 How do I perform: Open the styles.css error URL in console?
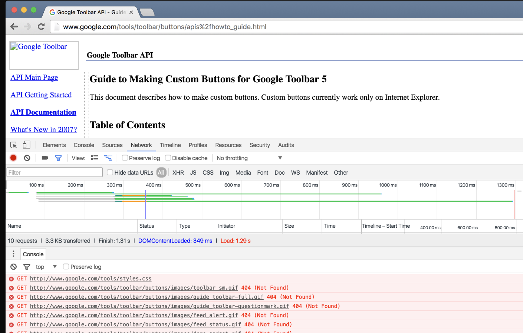coord(91,278)
